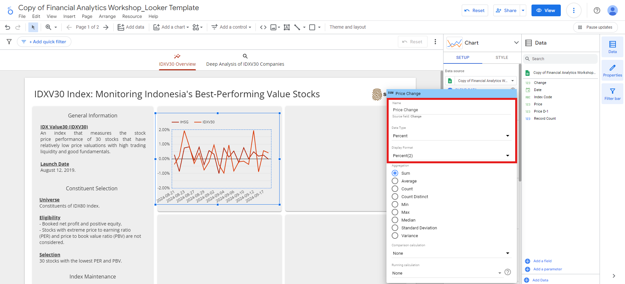Image resolution: width=625 pixels, height=284 pixels.
Task: Open the Filter bar panel
Action: point(612,94)
